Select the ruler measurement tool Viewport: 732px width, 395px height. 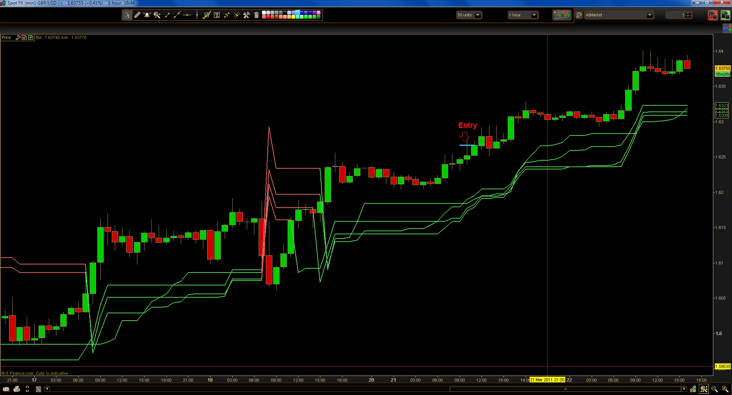click(x=137, y=15)
